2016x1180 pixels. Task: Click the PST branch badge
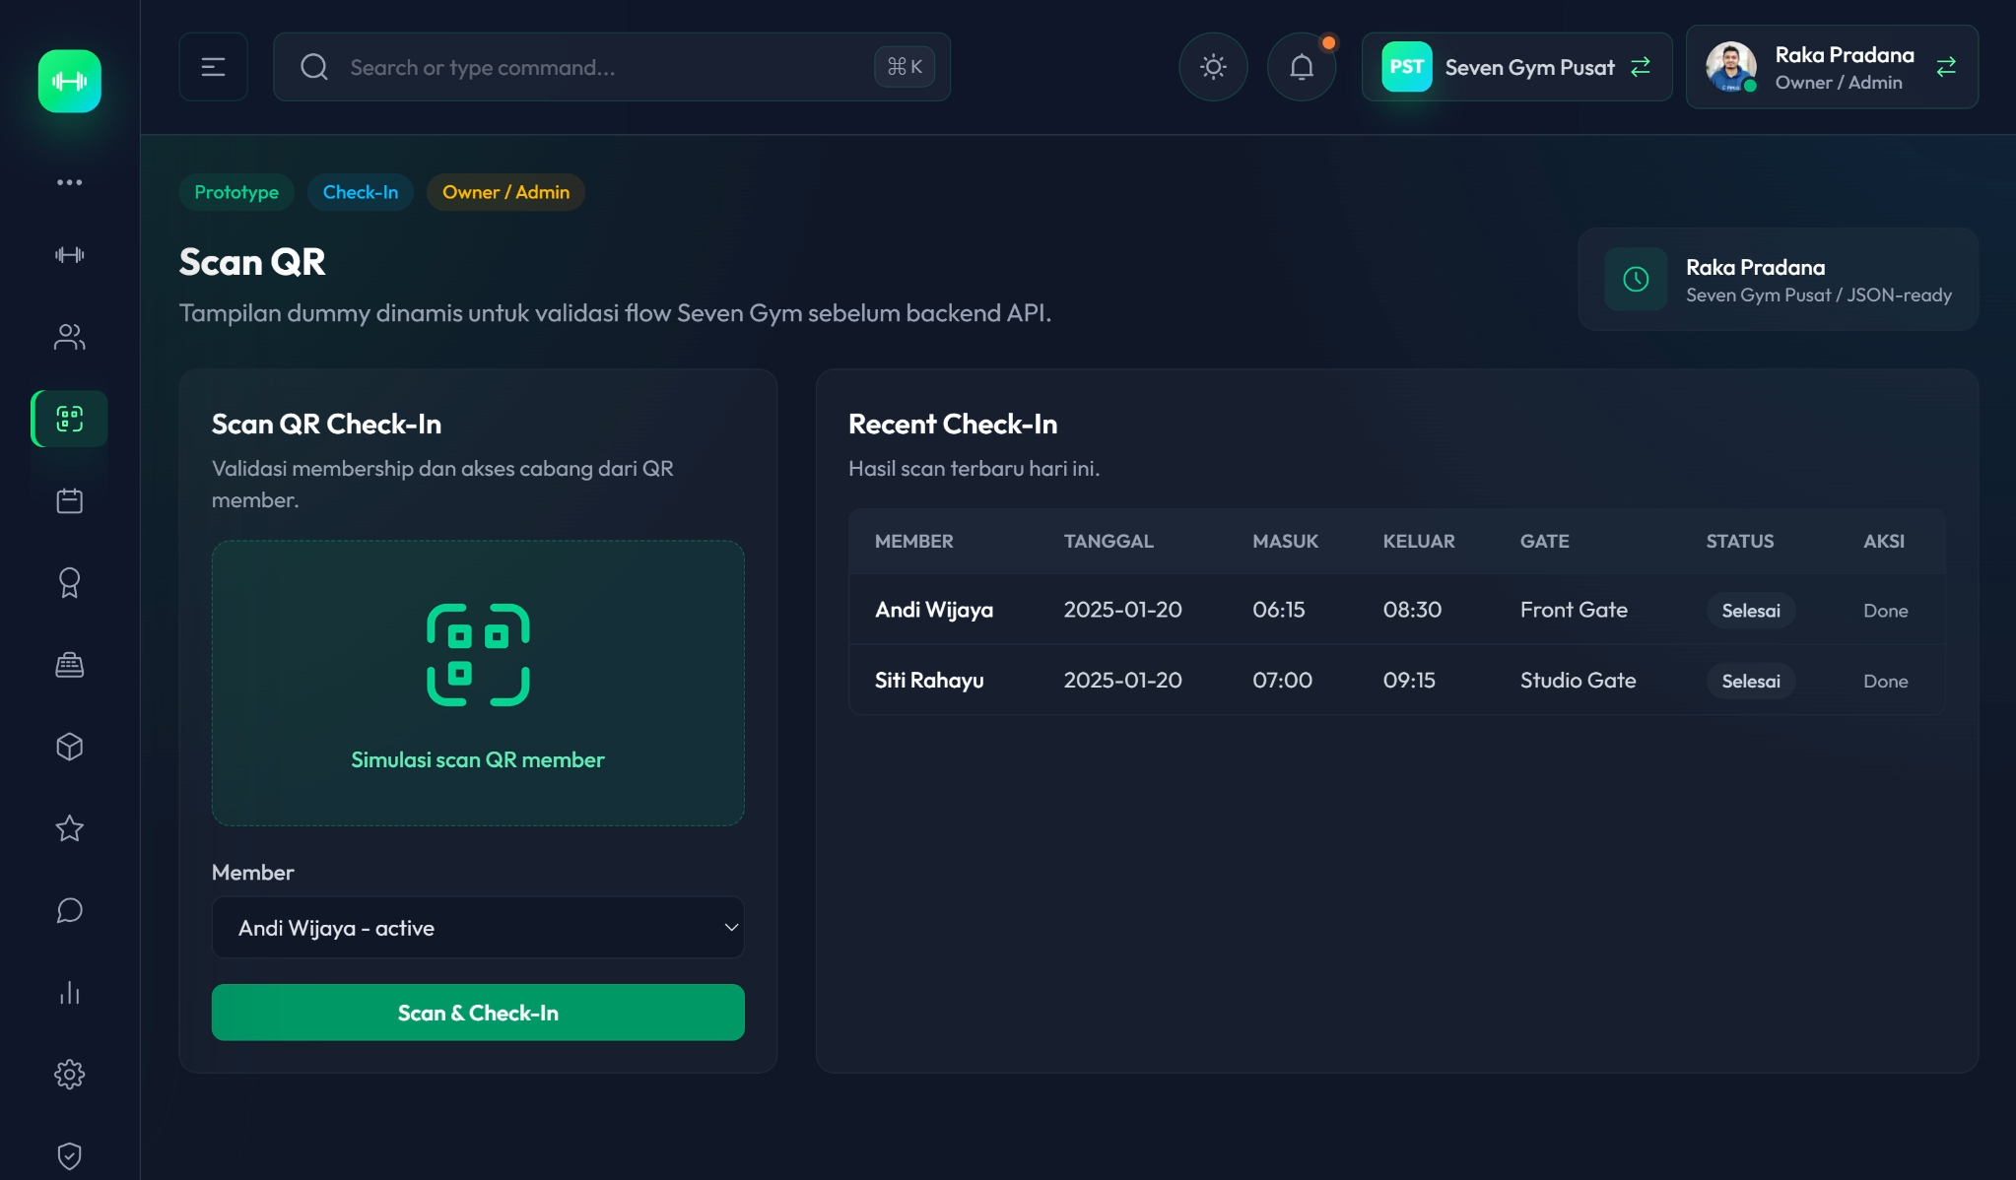pos(1406,67)
